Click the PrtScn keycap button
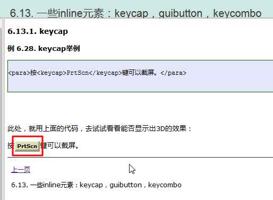Screen dimensions: 273x200 coord(27,146)
